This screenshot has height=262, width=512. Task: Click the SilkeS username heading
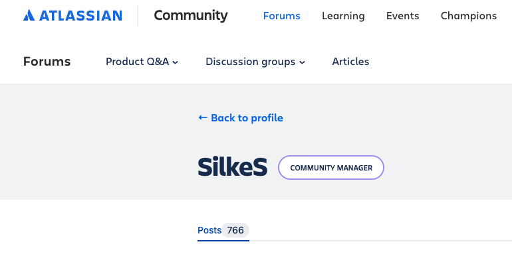233,167
